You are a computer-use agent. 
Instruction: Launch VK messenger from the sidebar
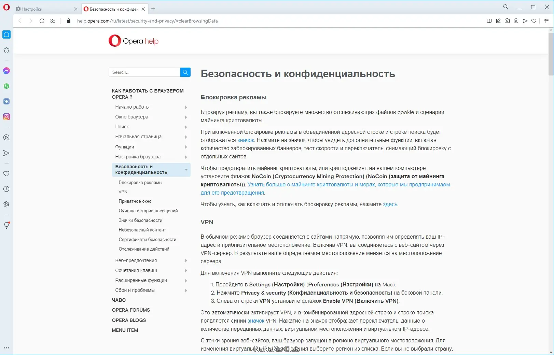6,101
